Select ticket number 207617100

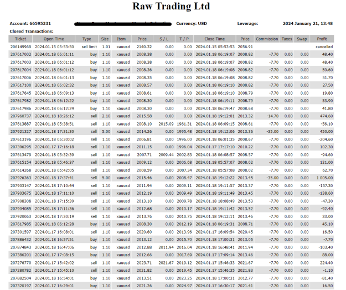point(20,85)
